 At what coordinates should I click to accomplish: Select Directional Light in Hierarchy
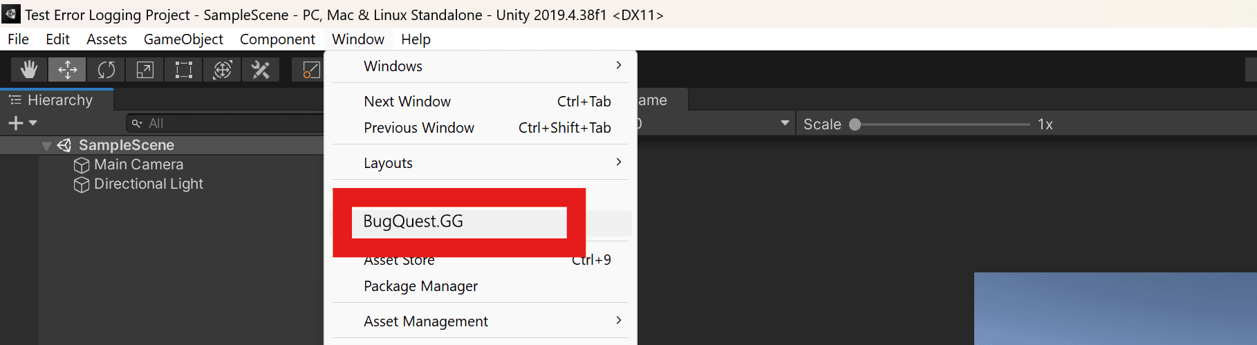pos(149,184)
